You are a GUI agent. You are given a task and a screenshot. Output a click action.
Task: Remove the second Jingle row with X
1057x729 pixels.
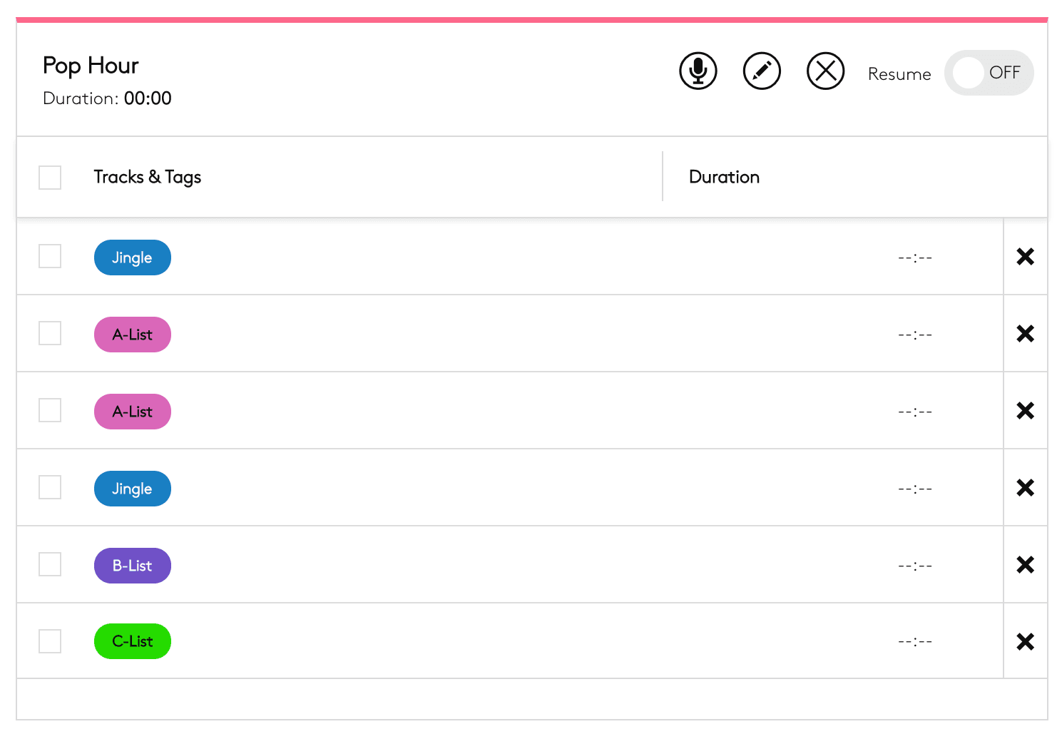[x=1025, y=488]
